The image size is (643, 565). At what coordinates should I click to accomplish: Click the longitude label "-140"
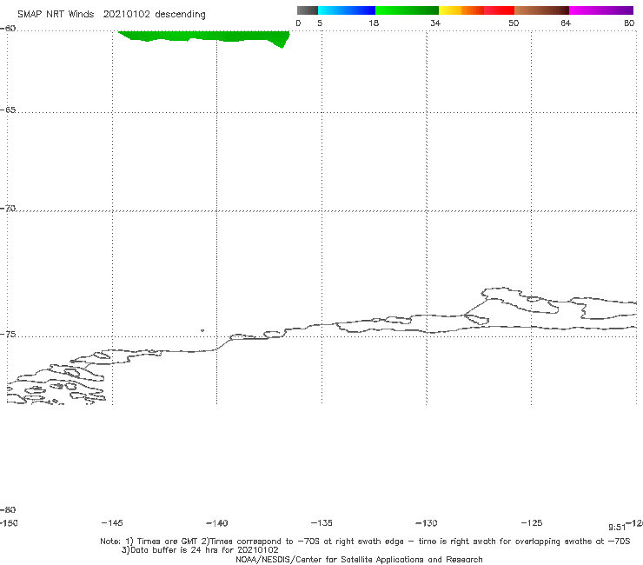tap(217, 523)
